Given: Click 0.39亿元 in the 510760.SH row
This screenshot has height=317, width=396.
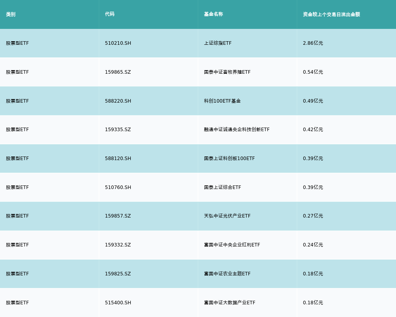Looking at the screenshot, I should point(313,187).
